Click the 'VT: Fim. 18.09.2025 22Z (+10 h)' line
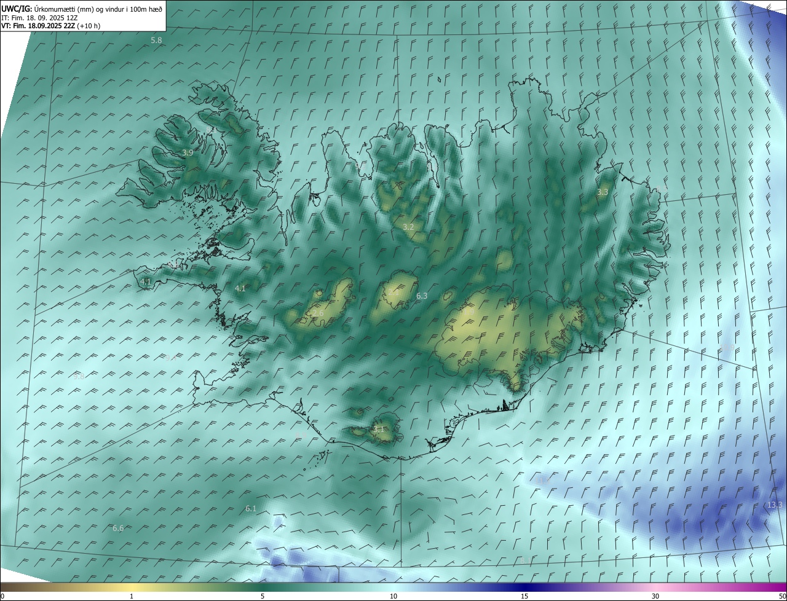 (51, 26)
